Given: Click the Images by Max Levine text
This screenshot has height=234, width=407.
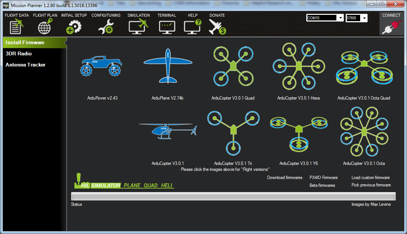Looking at the screenshot, I should pos(371,204).
